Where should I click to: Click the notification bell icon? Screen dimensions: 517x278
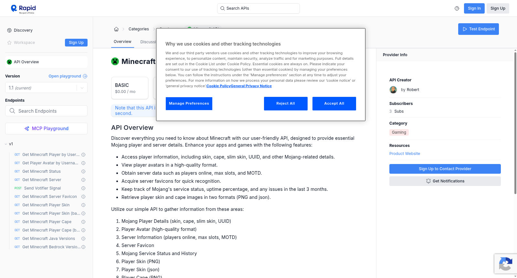pyautogui.click(x=428, y=181)
